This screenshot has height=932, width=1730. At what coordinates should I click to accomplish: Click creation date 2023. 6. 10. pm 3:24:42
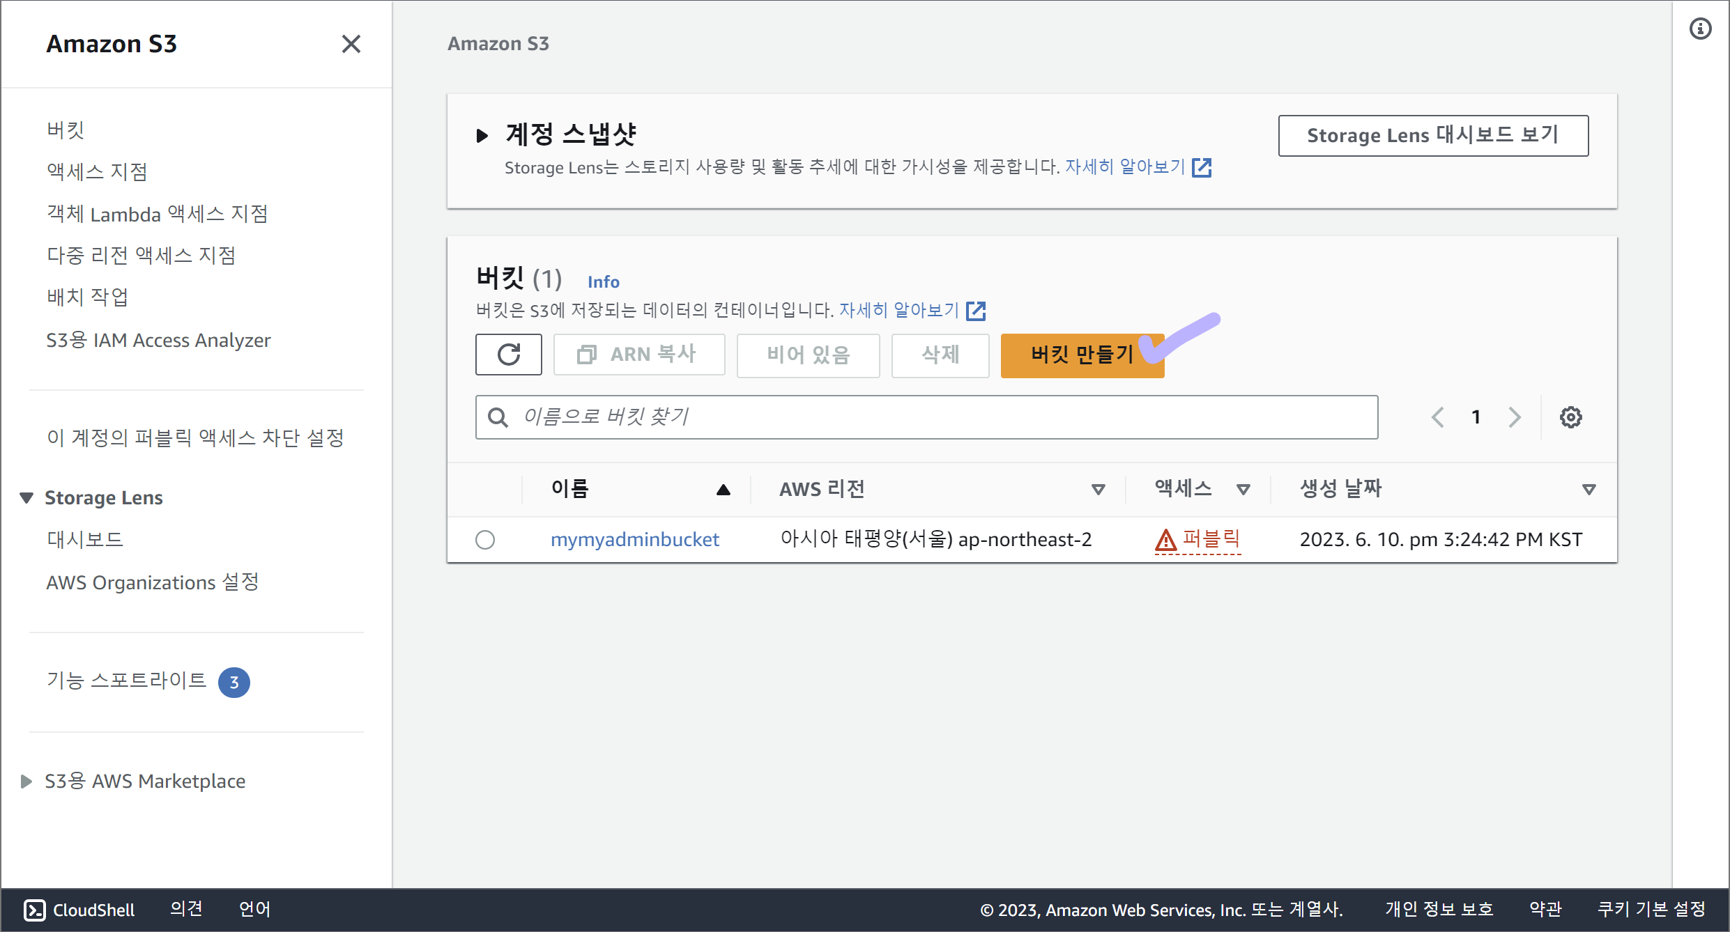(1441, 540)
